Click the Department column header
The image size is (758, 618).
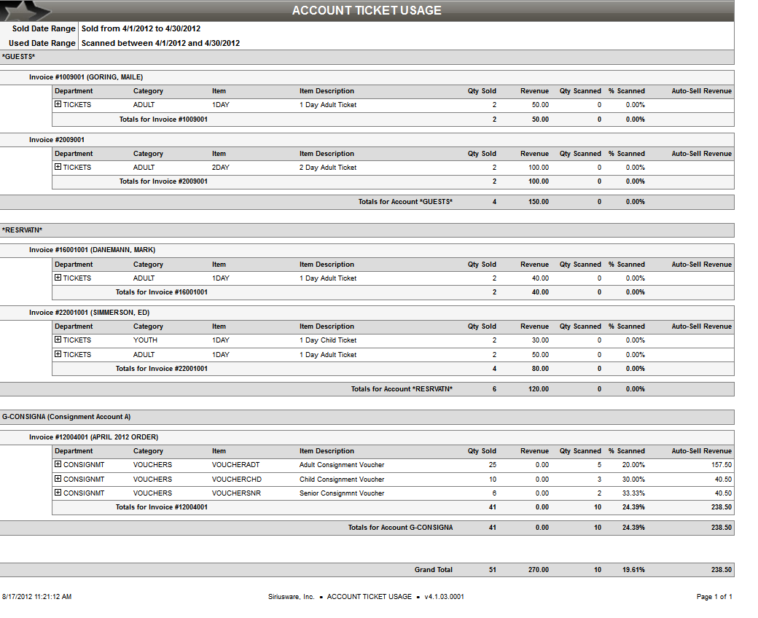point(75,91)
